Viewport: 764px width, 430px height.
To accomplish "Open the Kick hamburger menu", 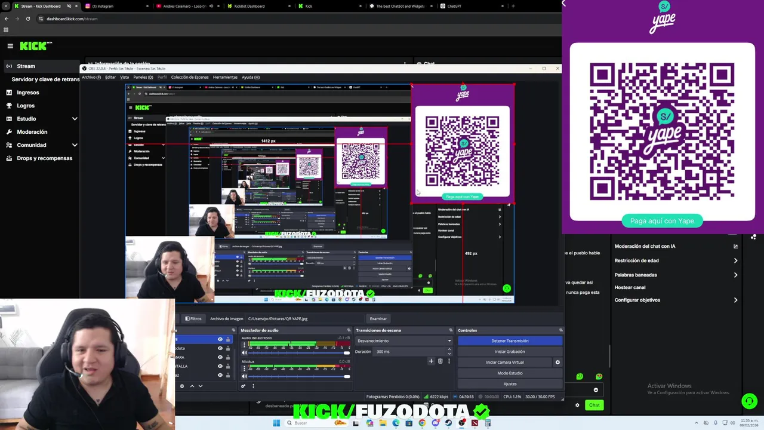I will [10, 46].
